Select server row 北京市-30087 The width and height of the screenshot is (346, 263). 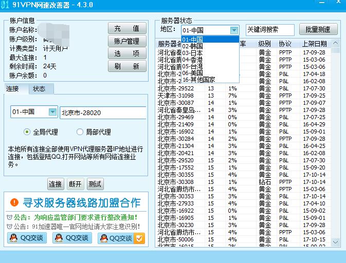(x=244, y=103)
